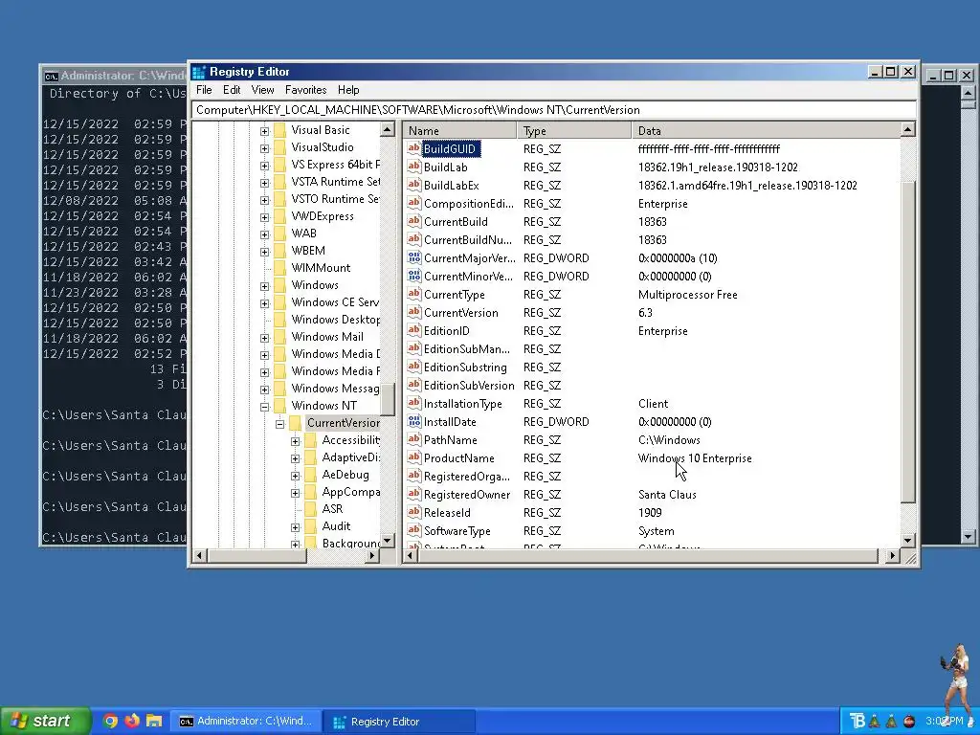Click the Audit folder icon
980x735 pixels.
point(311,526)
